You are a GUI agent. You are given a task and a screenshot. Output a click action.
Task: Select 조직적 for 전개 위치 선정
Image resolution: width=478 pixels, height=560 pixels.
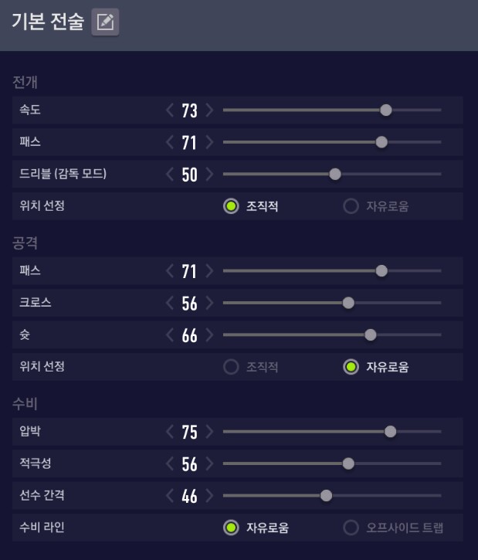(230, 206)
